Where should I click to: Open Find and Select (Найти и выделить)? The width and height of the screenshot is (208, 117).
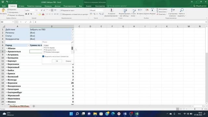pyautogui.click(x=181, y=13)
